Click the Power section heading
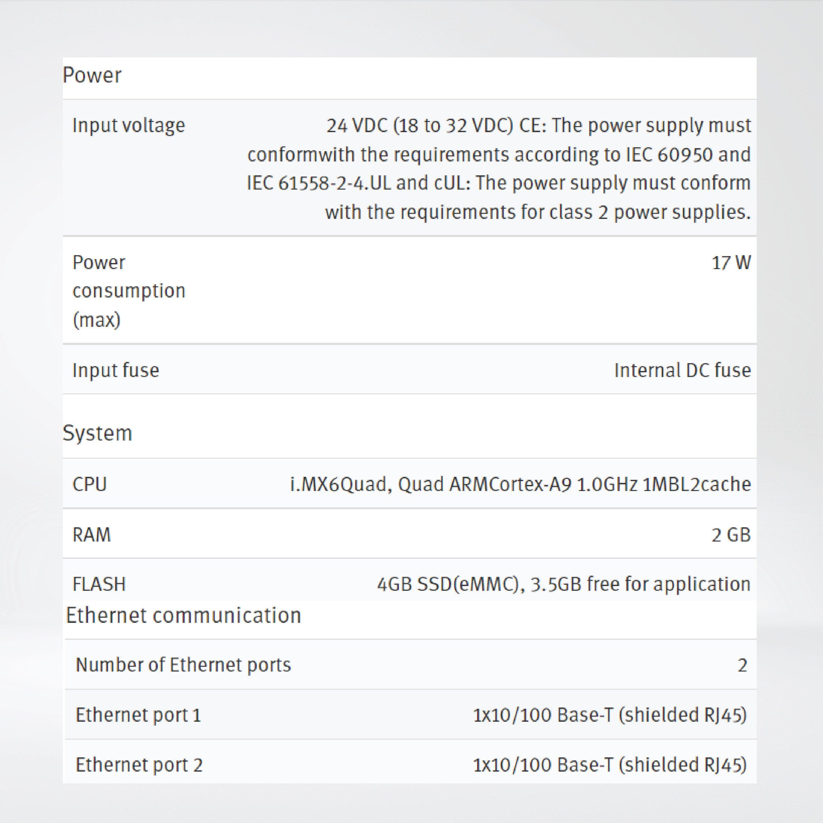Image resolution: width=823 pixels, height=823 pixels. coord(92,76)
